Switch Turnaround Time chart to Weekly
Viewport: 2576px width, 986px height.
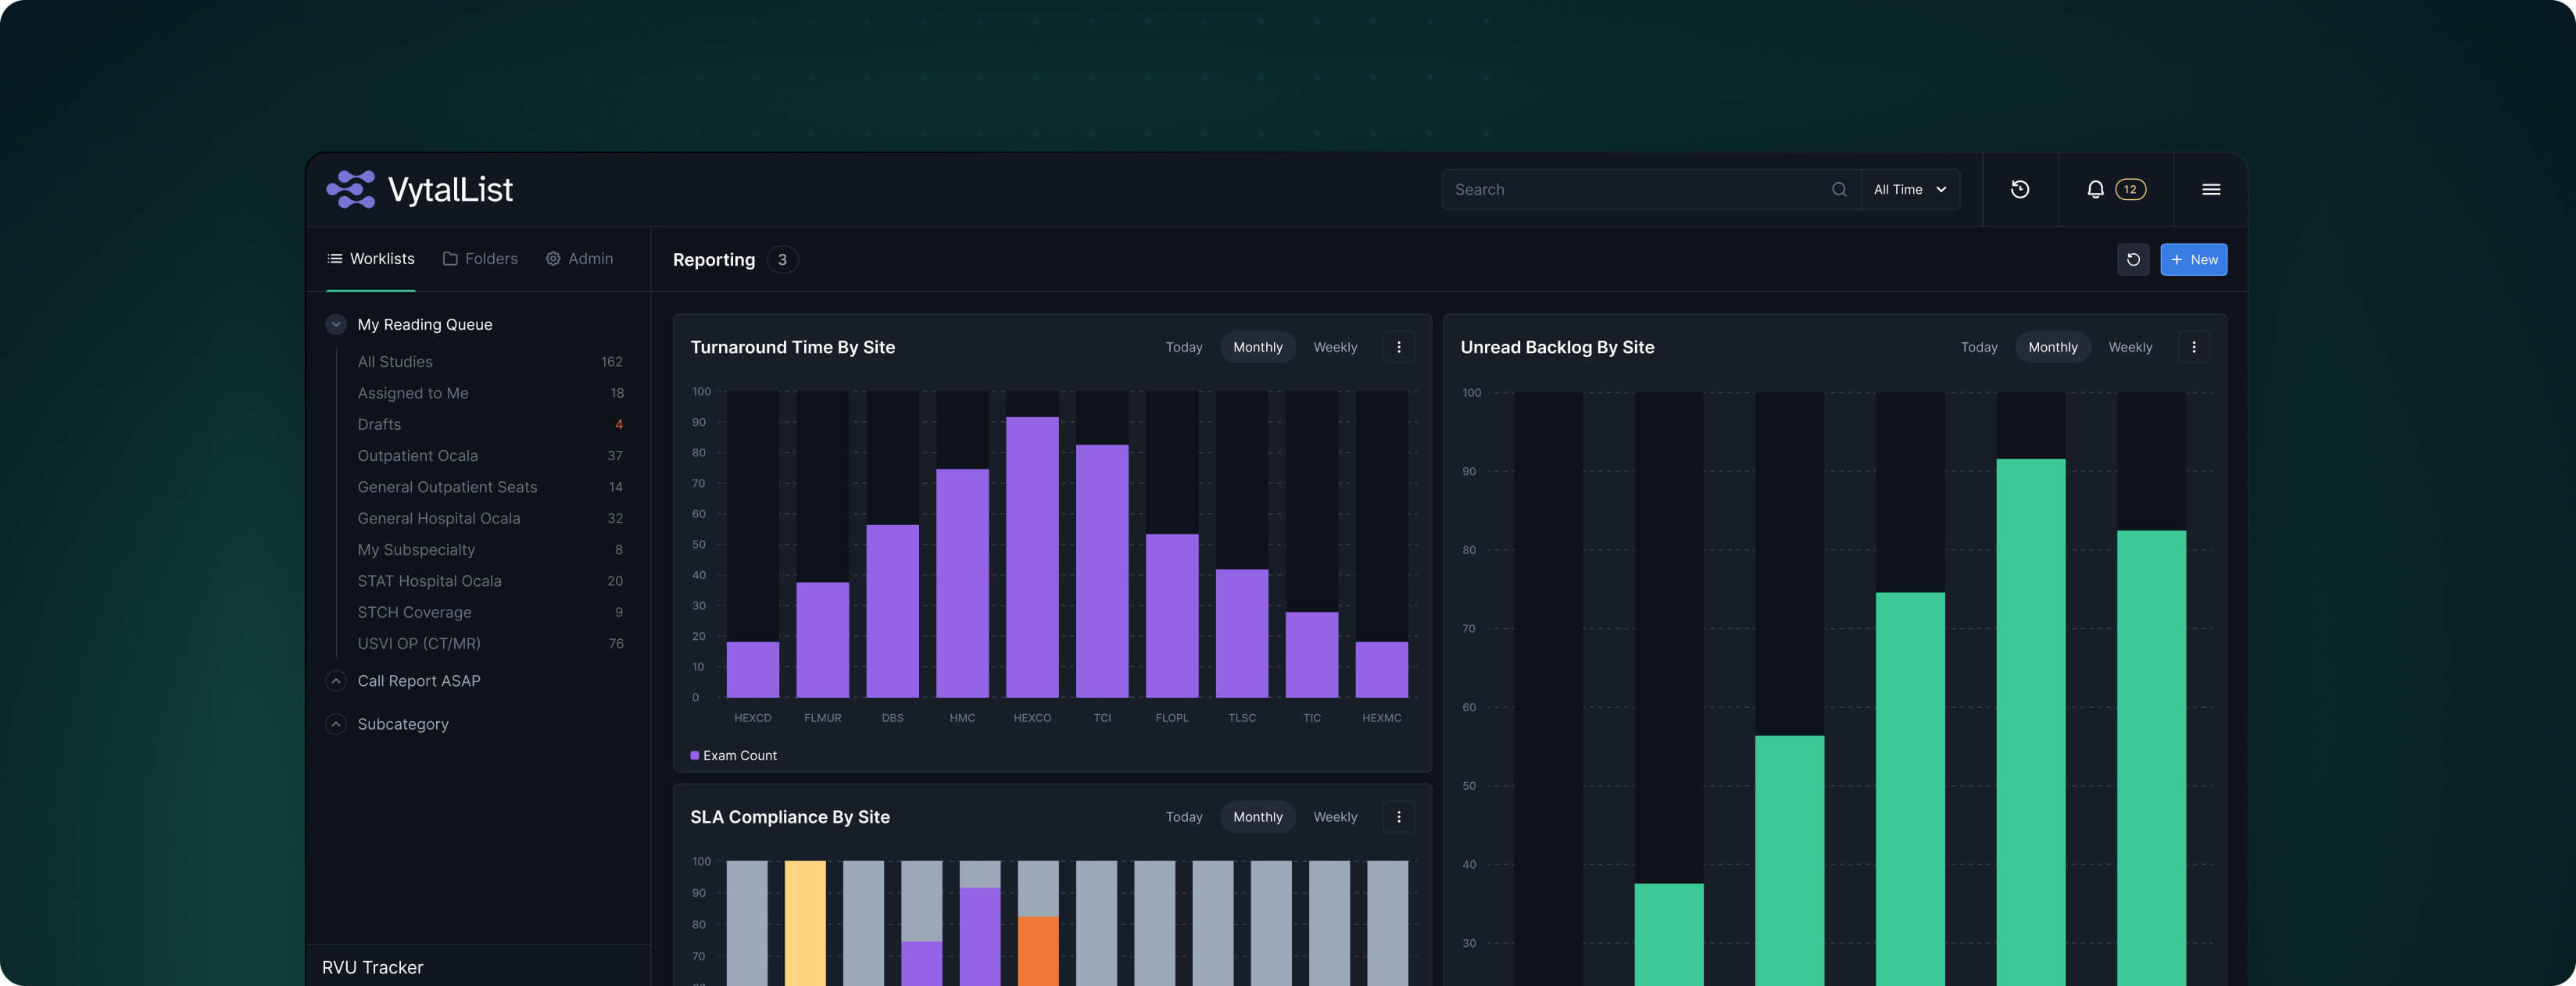pos(1334,347)
